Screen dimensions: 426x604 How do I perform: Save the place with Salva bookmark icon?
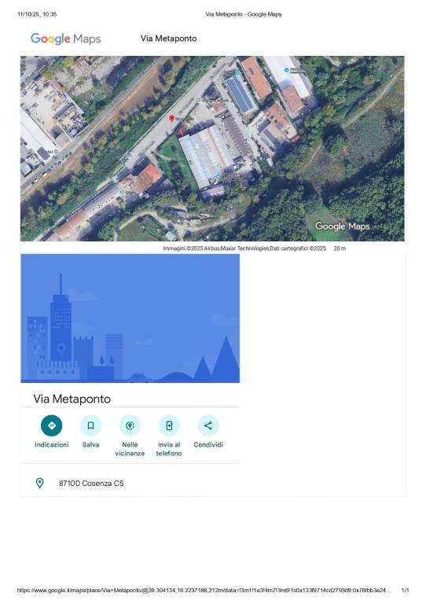point(91,425)
